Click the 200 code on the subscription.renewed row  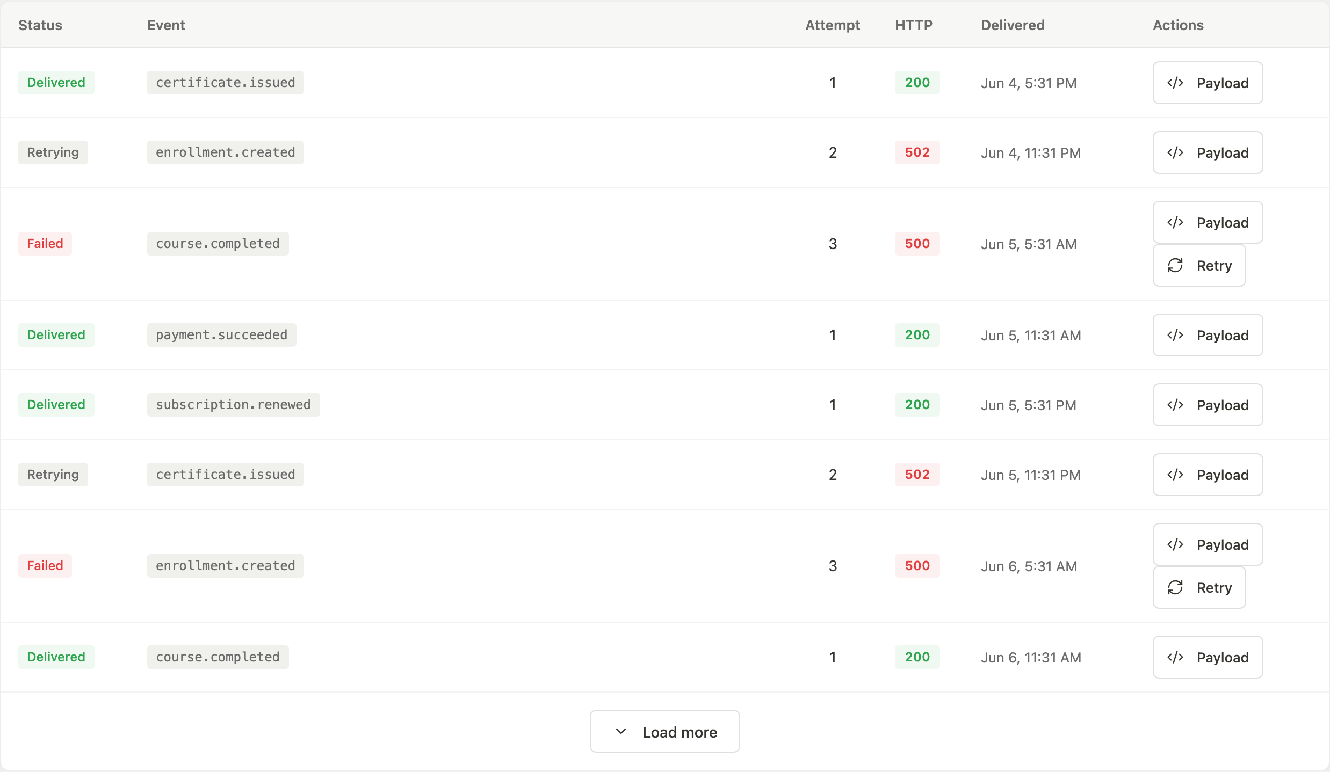pyautogui.click(x=917, y=405)
